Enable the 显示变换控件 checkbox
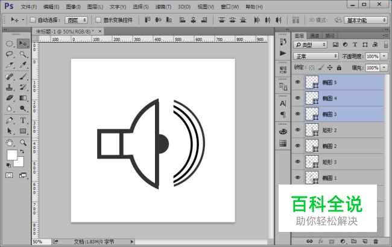Viewport: 392px width, 247px height. [98, 20]
